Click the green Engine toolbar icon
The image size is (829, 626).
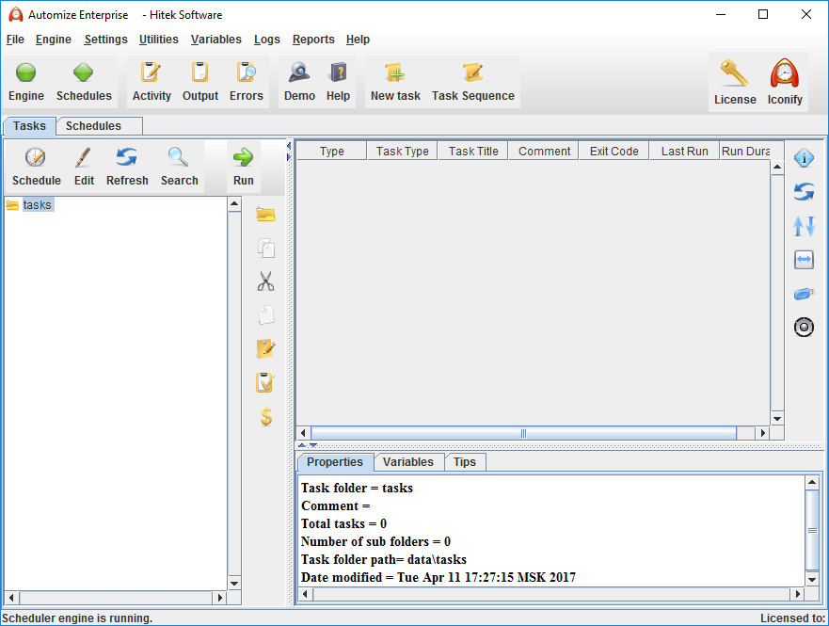(26, 72)
